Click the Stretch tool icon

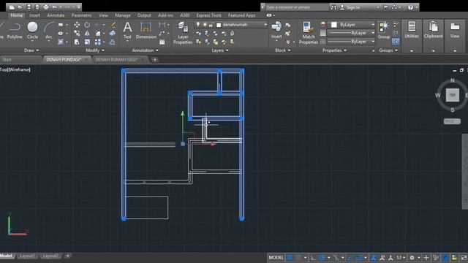coord(77,42)
